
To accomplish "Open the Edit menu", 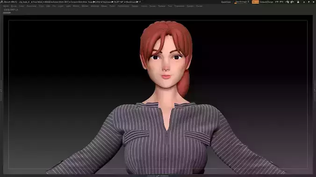I will pos(48,6).
